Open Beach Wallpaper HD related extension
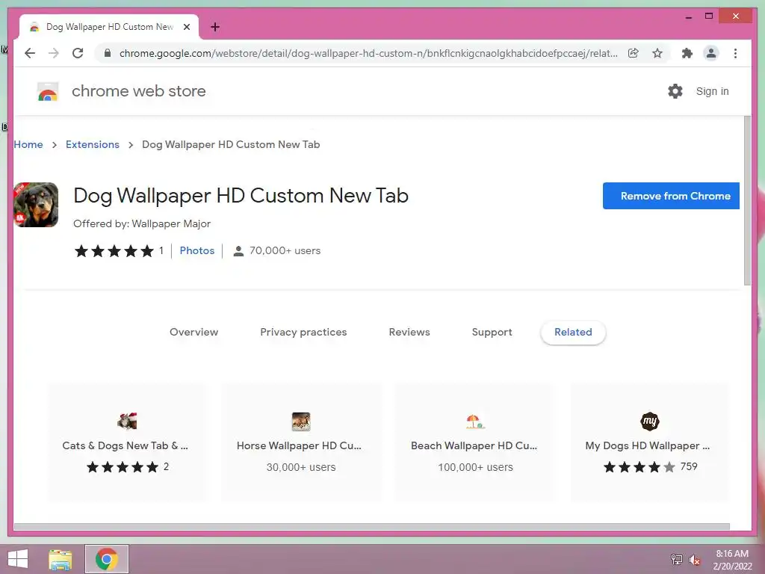The width and height of the screenshot is (765, 574). coord(474,442)
